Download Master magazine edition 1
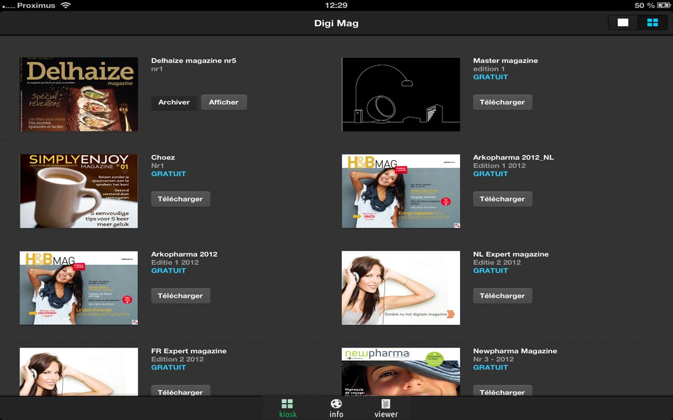This screenshot has height=420, width=673. pos(503,102)
